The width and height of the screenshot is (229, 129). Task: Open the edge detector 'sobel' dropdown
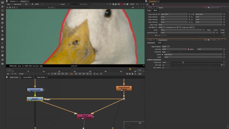(x=166, y=47)
